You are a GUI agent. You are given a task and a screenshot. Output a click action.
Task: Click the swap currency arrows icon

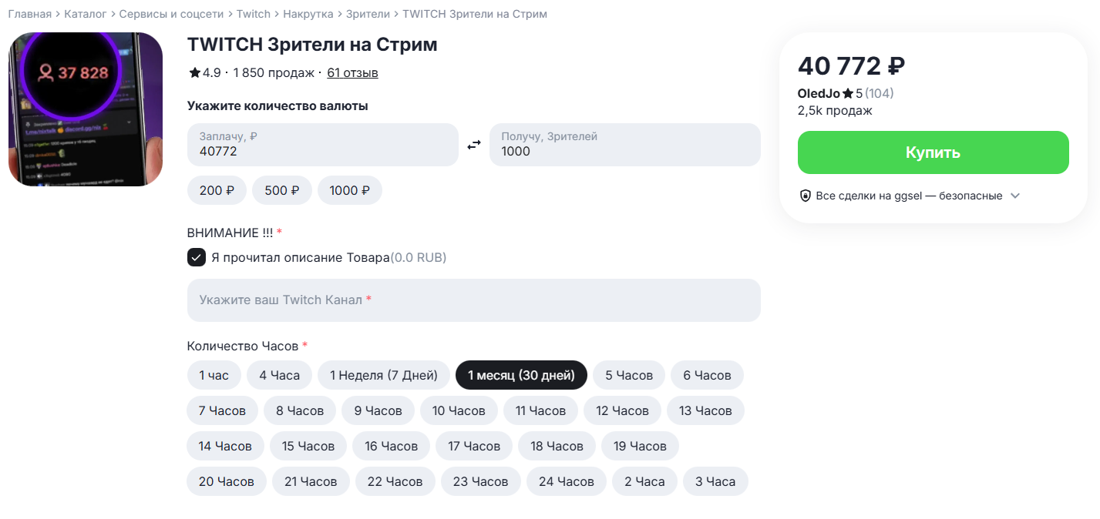474,145
